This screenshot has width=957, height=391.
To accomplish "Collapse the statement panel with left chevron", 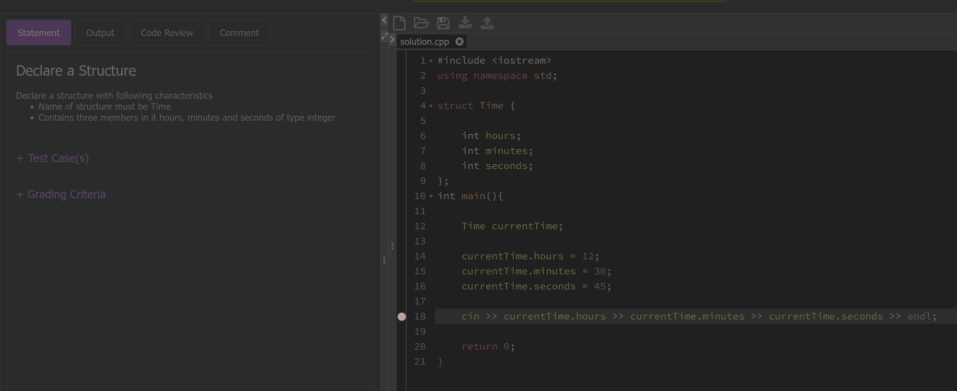I will coord(384,20).
